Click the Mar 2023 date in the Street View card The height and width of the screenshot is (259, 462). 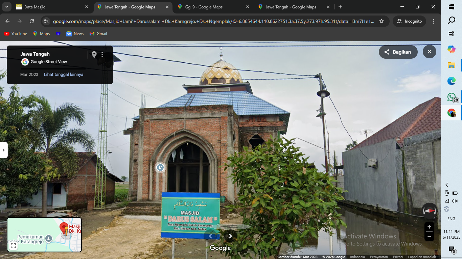29,75
